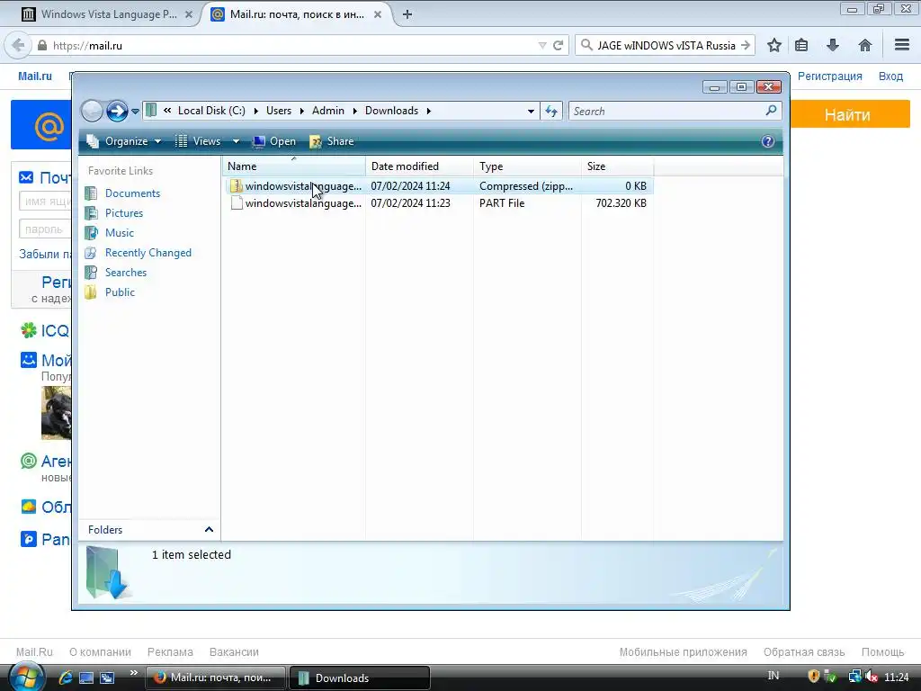Open Explorer help icon

[x=768, y=141]
